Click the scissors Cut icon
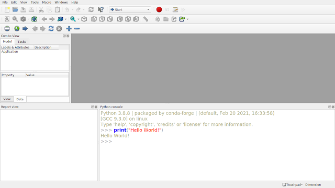Viewport: 335px width, 188px height. coord(41,9)
